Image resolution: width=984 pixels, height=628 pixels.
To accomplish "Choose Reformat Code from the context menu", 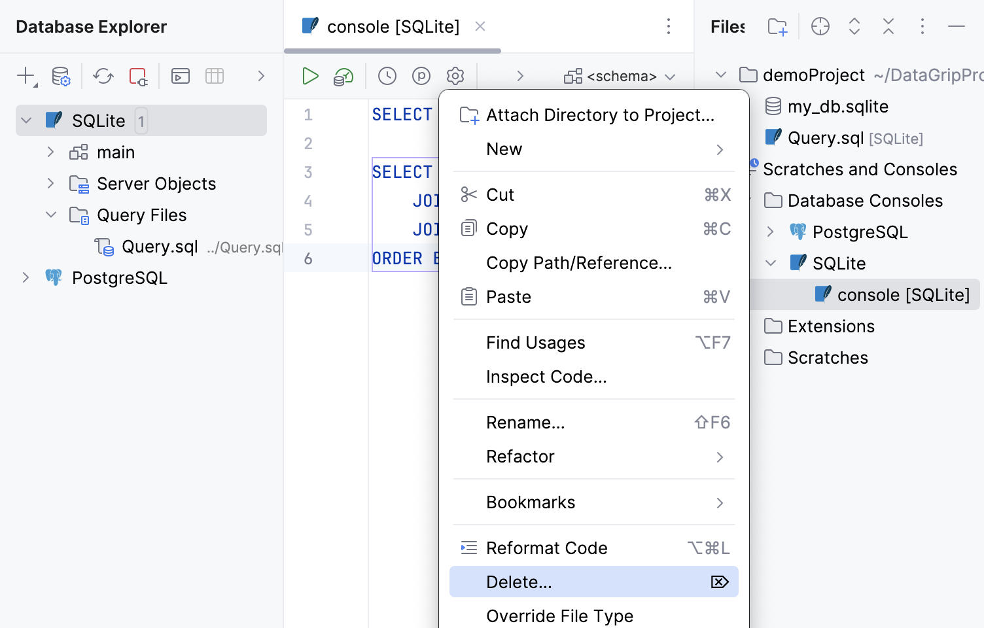I will 547,548.
